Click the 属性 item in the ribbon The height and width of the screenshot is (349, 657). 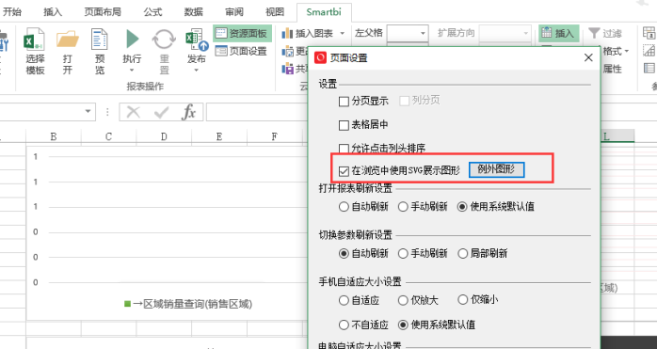coord(612,69)
